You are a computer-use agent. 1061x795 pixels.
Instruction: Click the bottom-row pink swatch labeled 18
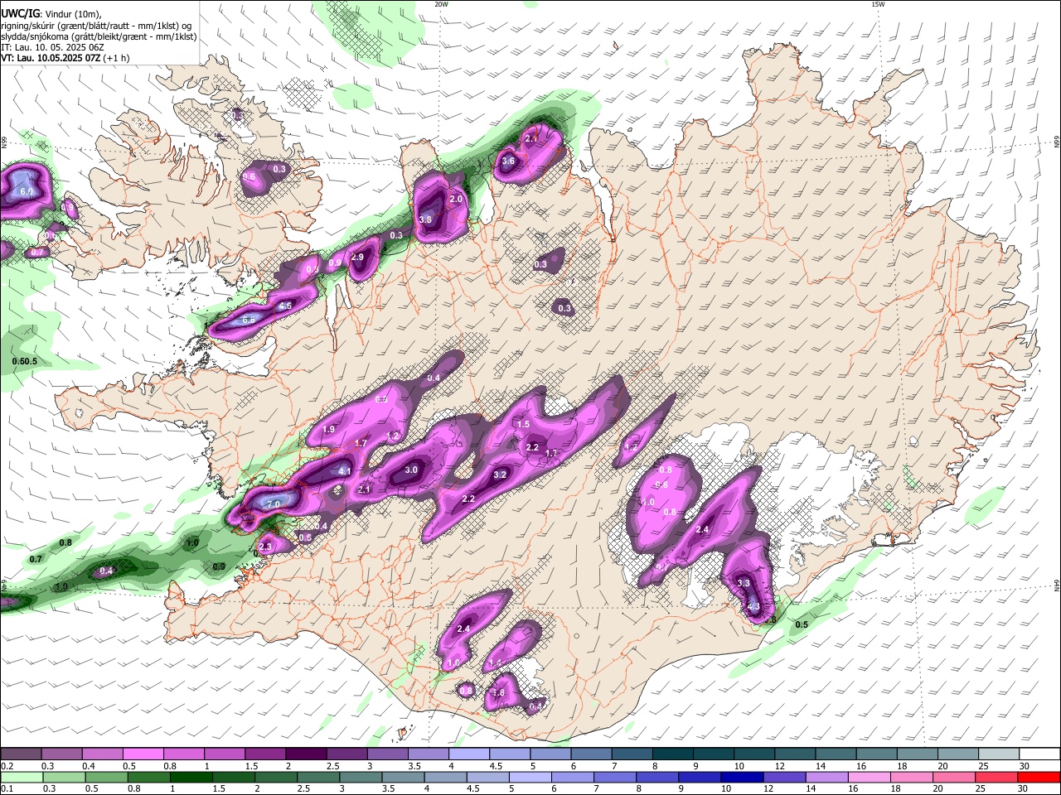tap(912, 777)
